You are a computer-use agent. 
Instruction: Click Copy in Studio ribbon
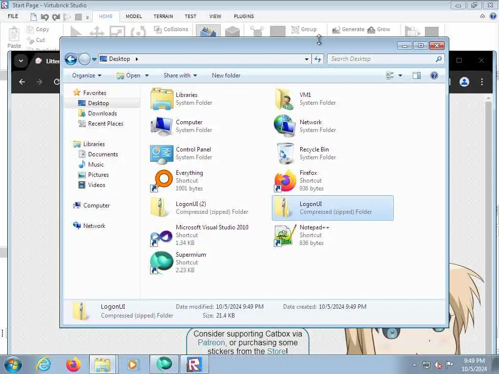coord(38,29)
